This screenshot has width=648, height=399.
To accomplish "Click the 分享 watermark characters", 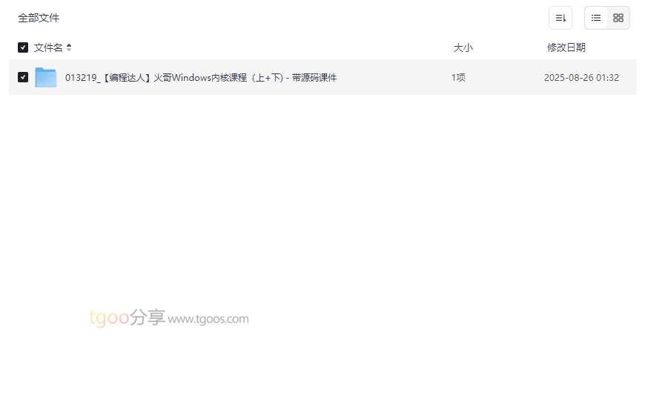I will click(x=148, y=317).
